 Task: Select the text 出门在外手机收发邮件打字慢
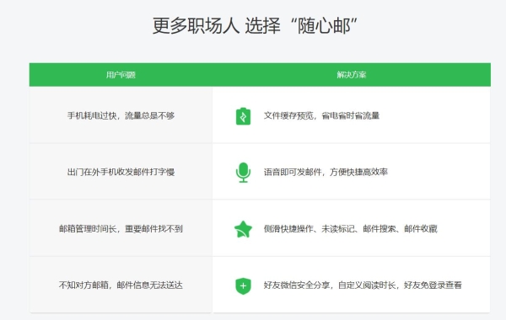(x=121, y=172)
